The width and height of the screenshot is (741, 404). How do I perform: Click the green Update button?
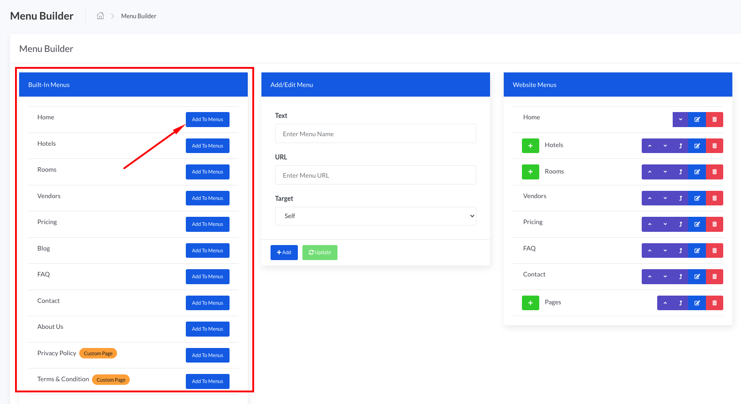coord(320,252)
